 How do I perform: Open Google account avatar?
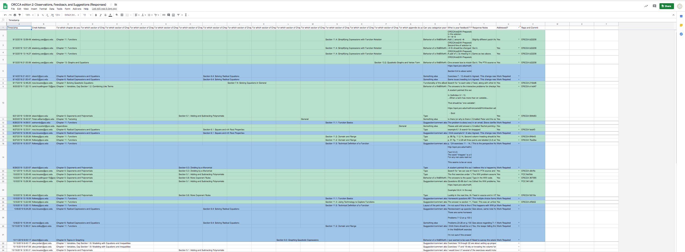[680, 6]
